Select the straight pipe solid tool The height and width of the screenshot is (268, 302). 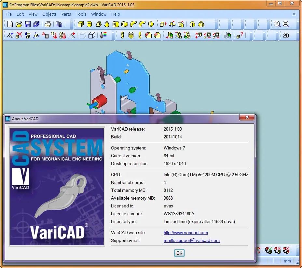coord(116,24)
